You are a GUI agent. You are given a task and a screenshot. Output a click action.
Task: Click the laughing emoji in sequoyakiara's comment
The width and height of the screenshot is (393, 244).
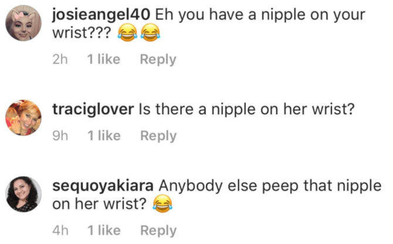click(162, 204)
